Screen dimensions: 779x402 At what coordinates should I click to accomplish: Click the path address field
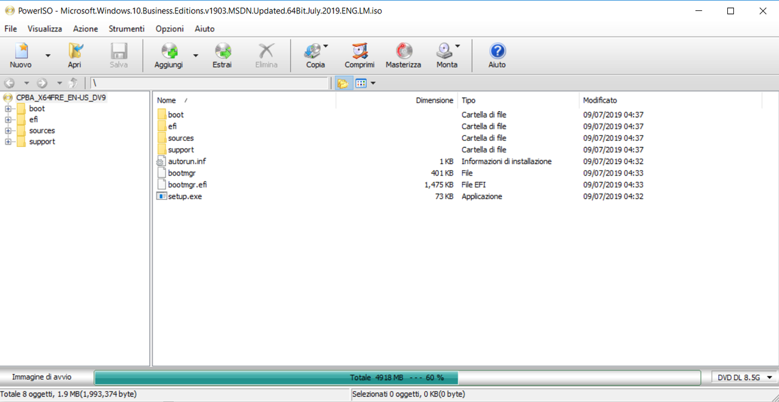(209, 83)
